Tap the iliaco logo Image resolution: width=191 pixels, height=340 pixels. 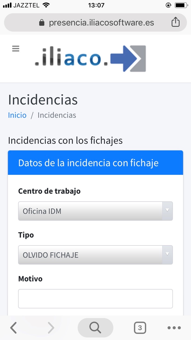[x=90, y=59]
